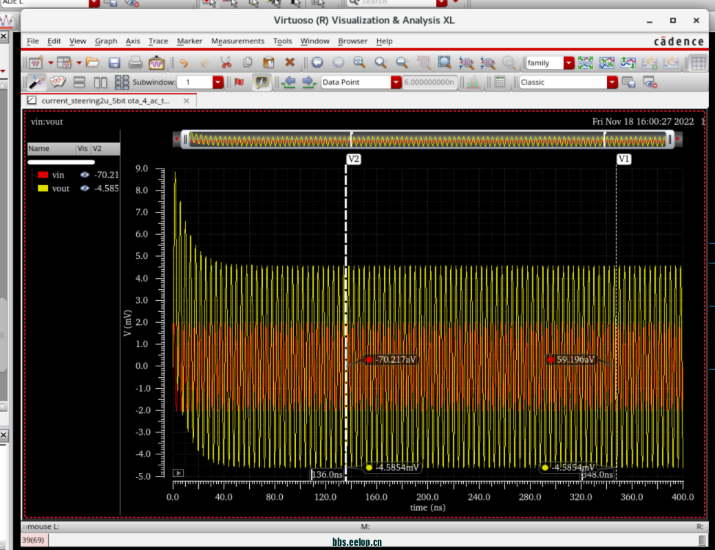Click the grayed marker position input field
This screenshot has height=550, width=715.
pyautogui.click(x=429, y=82)
